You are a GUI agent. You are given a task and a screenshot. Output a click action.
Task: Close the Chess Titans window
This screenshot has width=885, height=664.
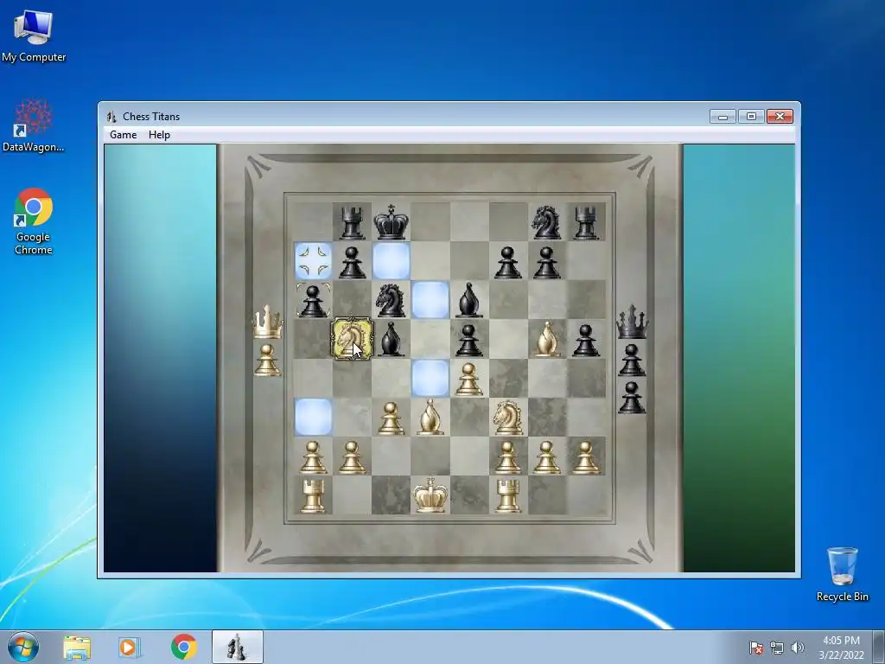coord(780,117)
